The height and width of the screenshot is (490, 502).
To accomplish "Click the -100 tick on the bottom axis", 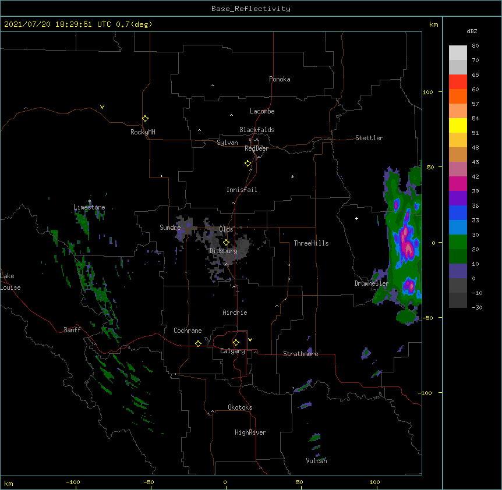I will [x=73, y=482].
